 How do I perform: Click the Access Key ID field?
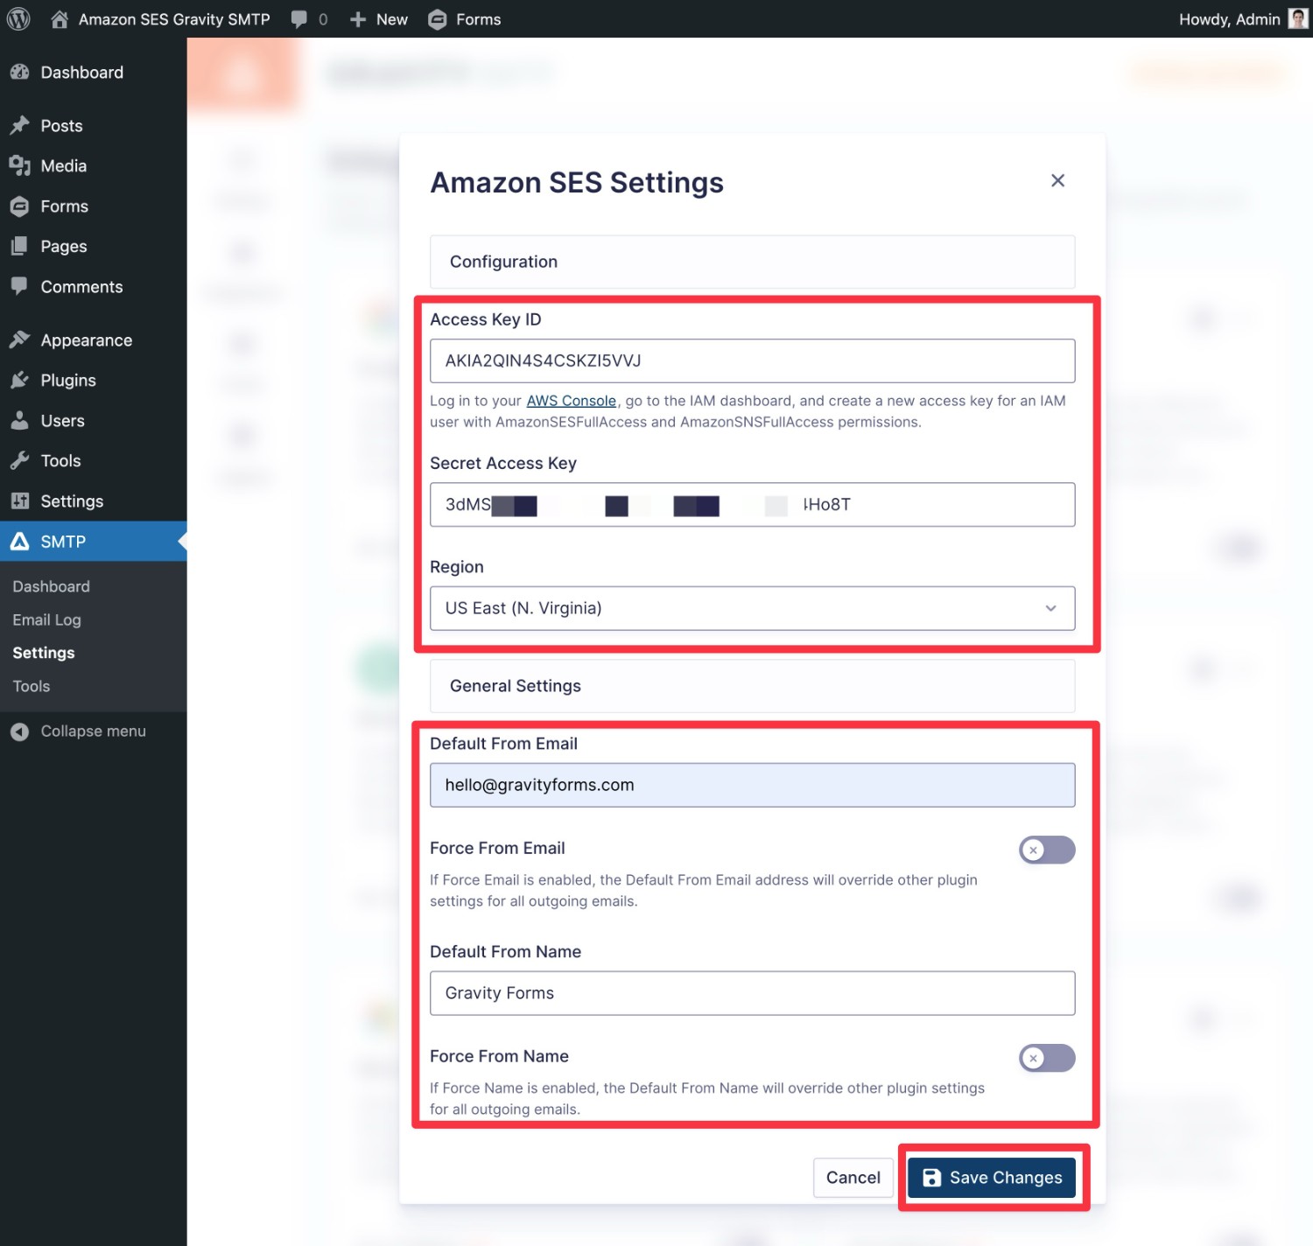click(x=753, y=360)
